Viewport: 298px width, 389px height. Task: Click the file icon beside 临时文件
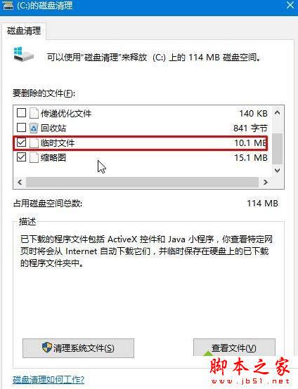coord(34,143)
